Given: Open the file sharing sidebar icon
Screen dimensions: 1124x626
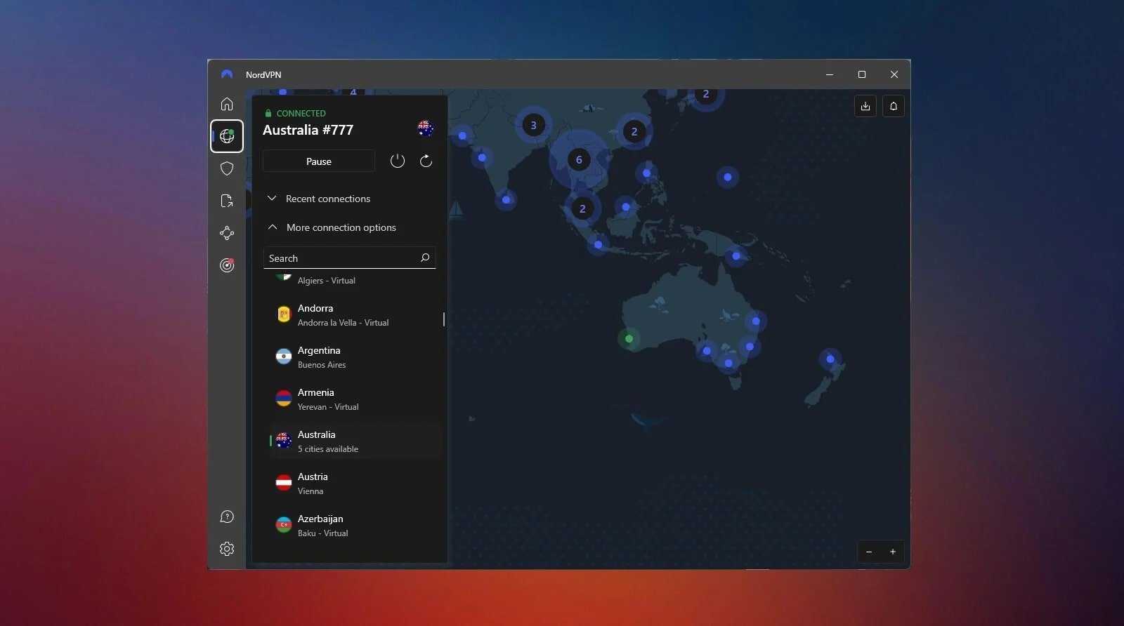Looking at the screenshot, I should pos(227,201).
